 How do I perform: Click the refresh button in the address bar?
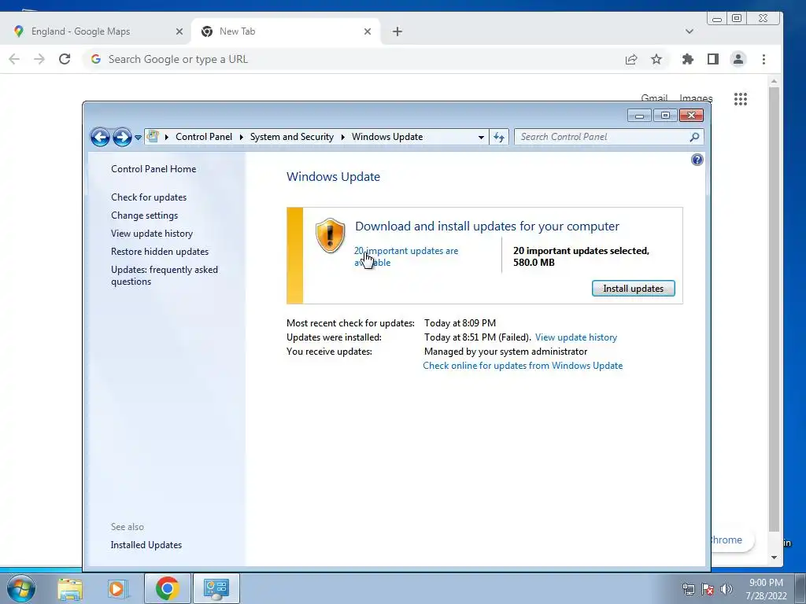click(499, 137)
